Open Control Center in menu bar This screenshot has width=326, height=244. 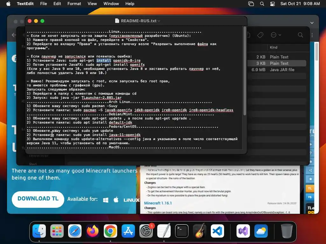(x=273, y=4)
